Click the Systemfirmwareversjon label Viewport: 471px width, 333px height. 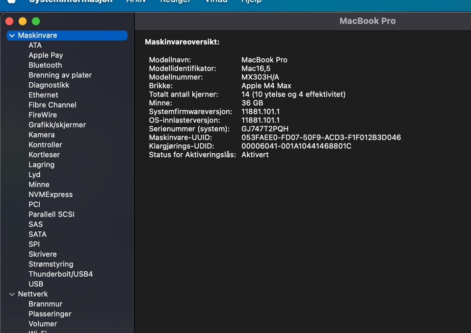coord(190,112)
